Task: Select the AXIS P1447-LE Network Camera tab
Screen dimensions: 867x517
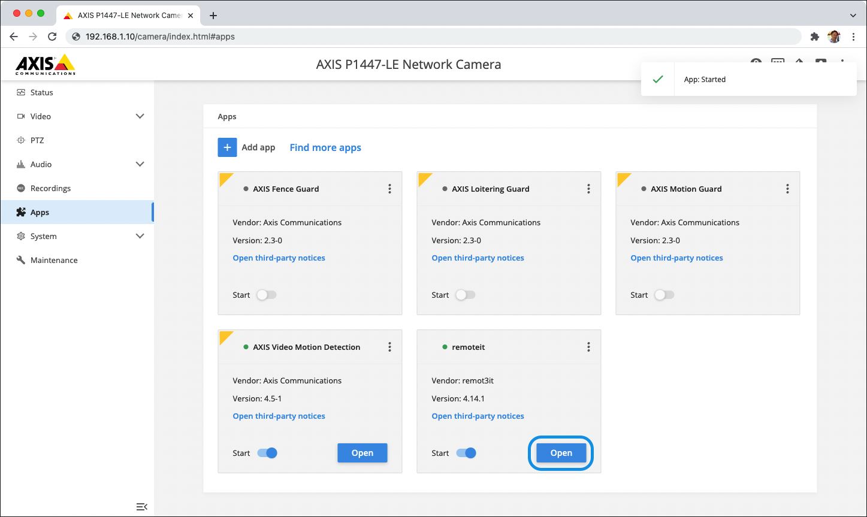Action: click(x=128, y=16)
